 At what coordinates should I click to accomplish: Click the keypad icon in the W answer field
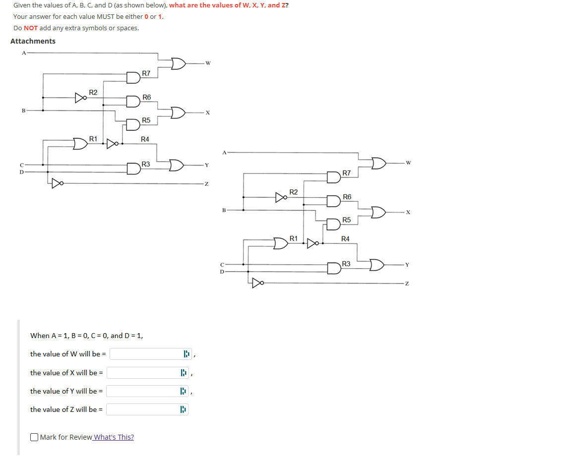pyautogui.click(x=186, y=353)
